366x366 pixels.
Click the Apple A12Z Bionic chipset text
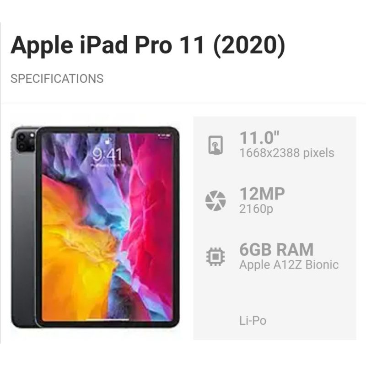coord(289,265)
